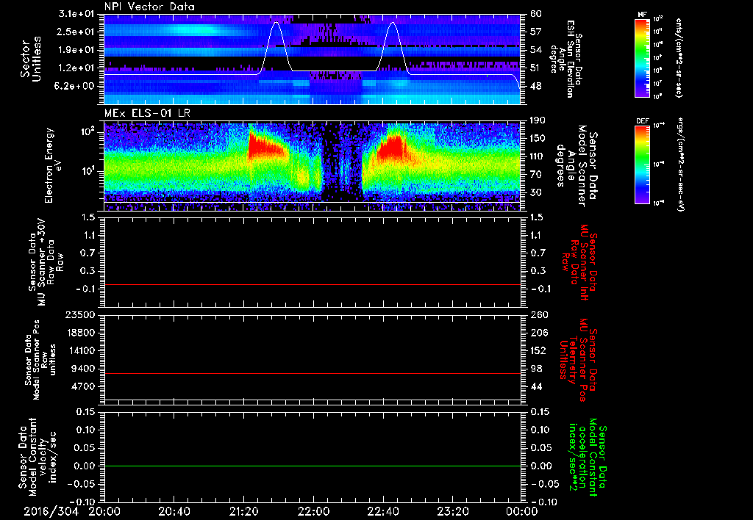Click the 1.2e+01 sector tick value
753x520 pixels.
pos(76,68)
